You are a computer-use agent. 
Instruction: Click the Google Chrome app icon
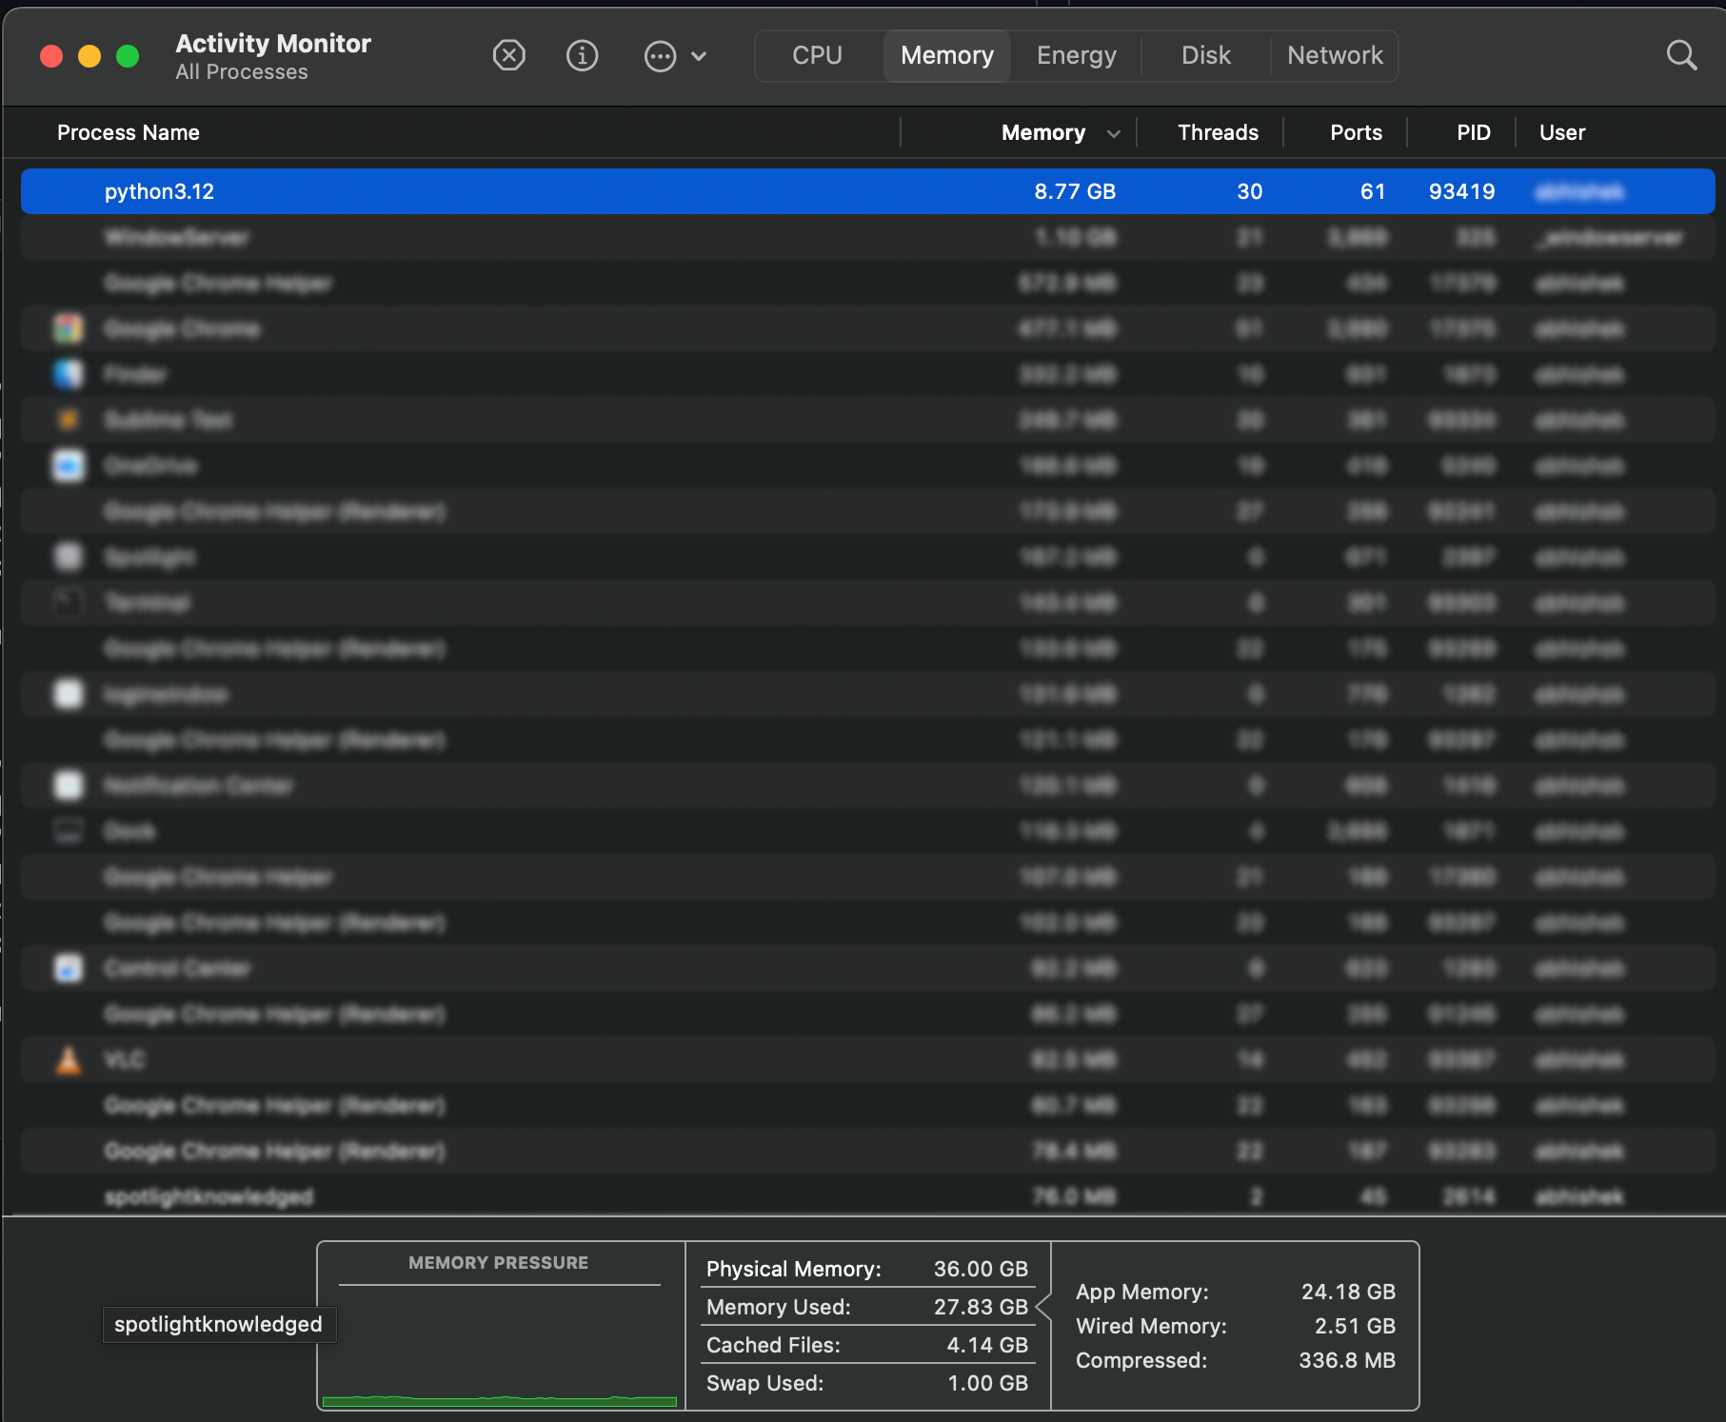(69, 328)
